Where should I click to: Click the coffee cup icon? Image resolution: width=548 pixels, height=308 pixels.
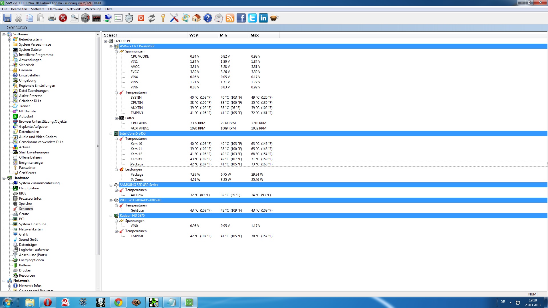[274, 18]
